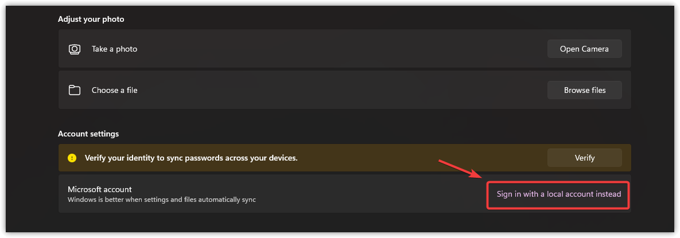Select the Browse files button

click(x=584, y=90)
